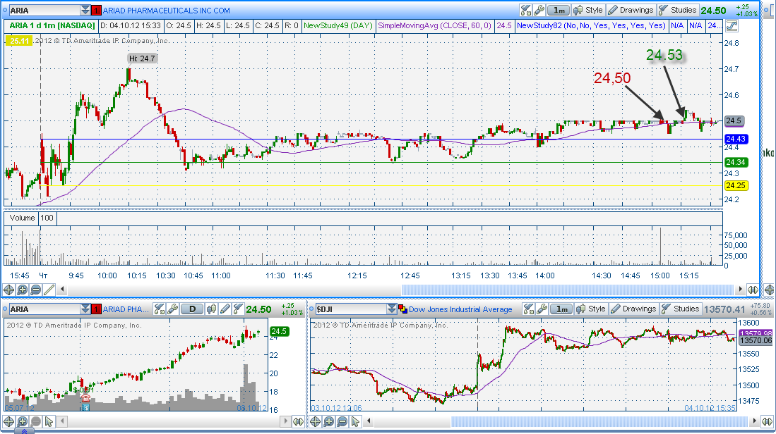Open Drawings menu of main ARIA chart

point(631,11)
